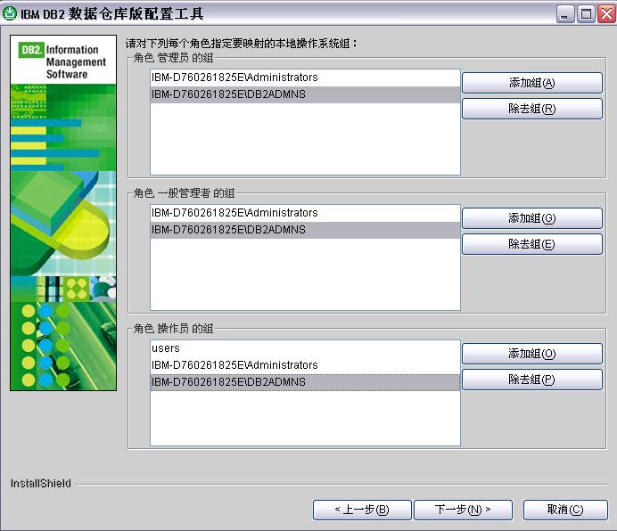The width and height of the screenshot is (617, 531).
Task: Click the DB2 Information Management Software banner image
Action: tap(63, 213)
